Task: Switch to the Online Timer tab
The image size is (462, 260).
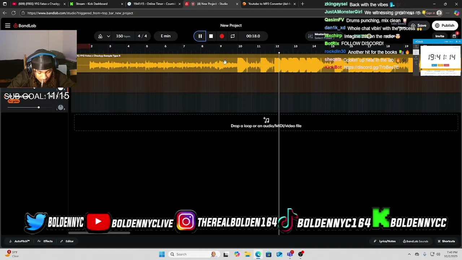Action: (154, 4)
